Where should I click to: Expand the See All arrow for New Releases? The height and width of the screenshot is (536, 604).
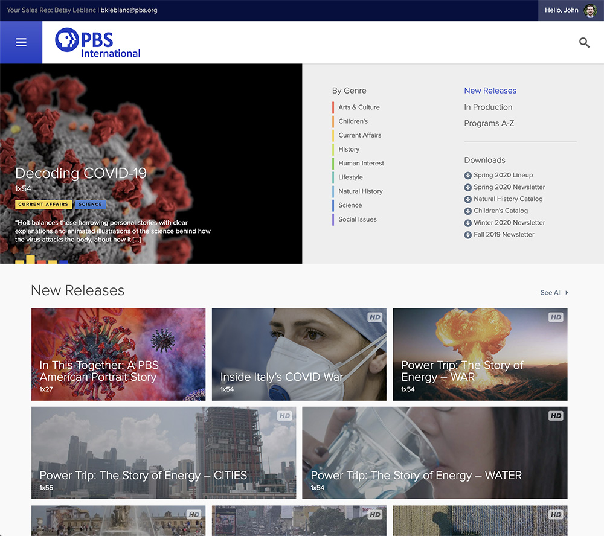[x=567, y=293]
